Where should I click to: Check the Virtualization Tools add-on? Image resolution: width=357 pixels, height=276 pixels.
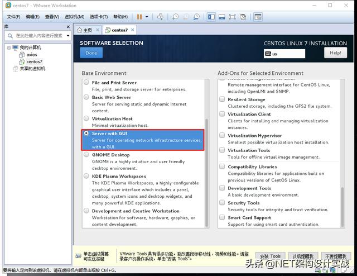pyautogui.click(x=222, y=150)
